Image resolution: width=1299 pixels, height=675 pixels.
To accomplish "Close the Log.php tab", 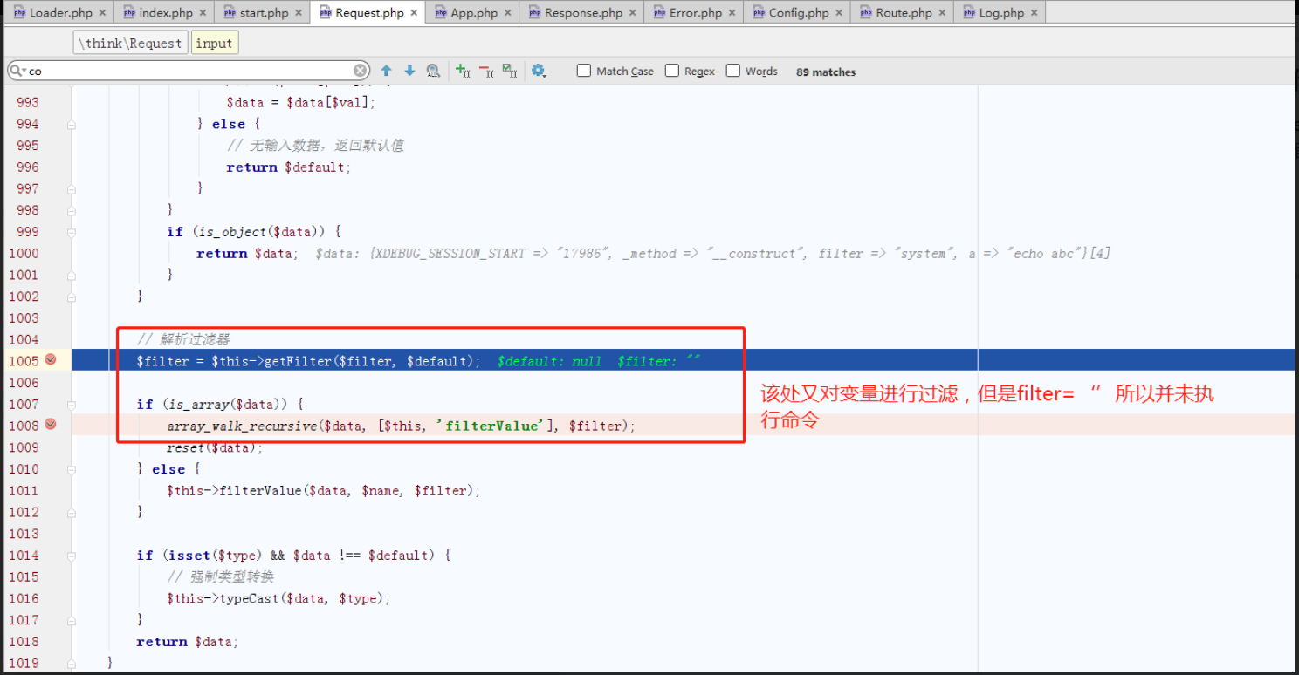I will [x=1034, y=13].
